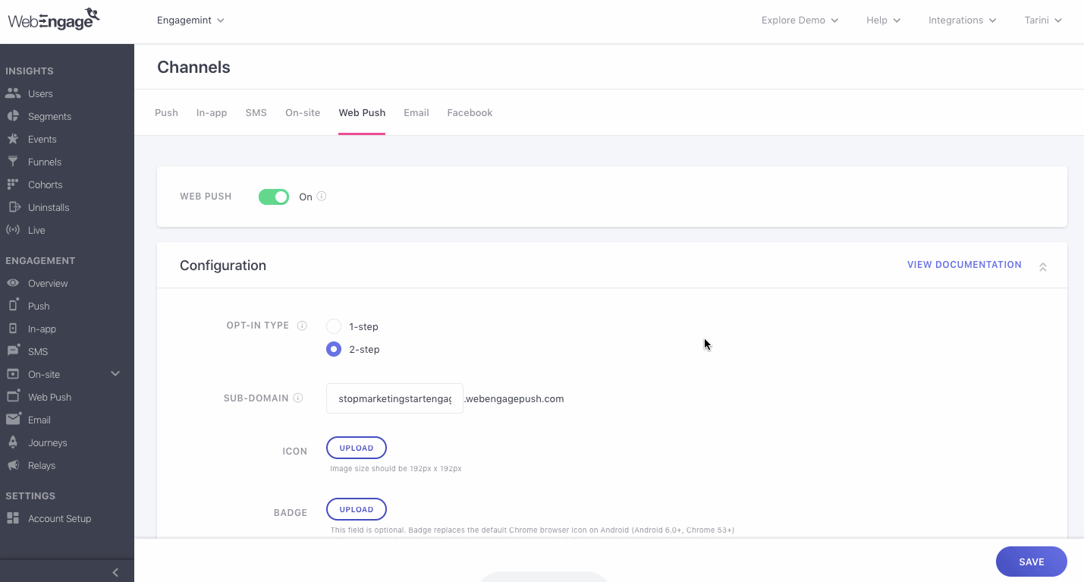
Task: Click the Web Push browser icon in sidebar
Action: pyautogui.click(x=13, y=396)
